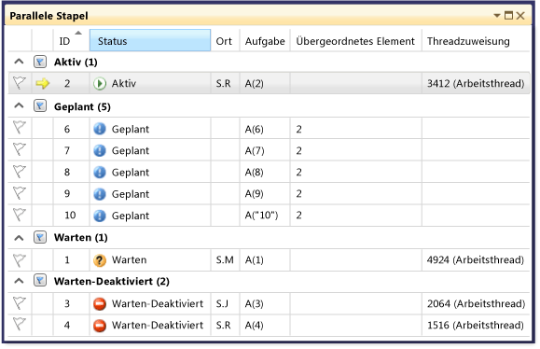Select the 1516 (Arbeitsthread) cell
This screenshot has width=540, height=349.
tap(476, 325)
